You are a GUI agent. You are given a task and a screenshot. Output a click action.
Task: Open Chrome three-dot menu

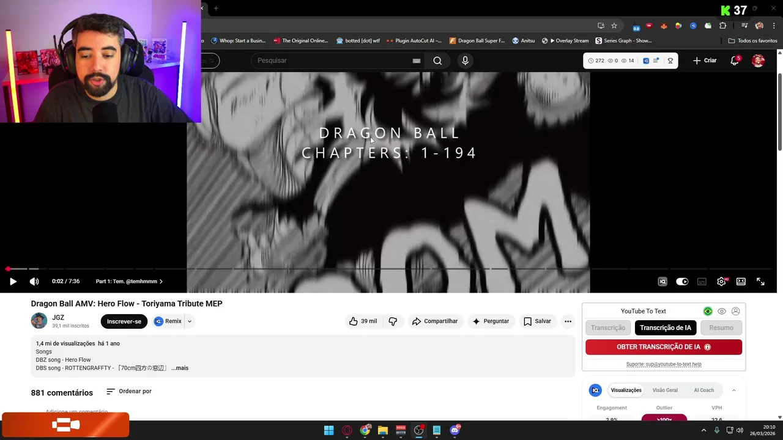point(774,26)
